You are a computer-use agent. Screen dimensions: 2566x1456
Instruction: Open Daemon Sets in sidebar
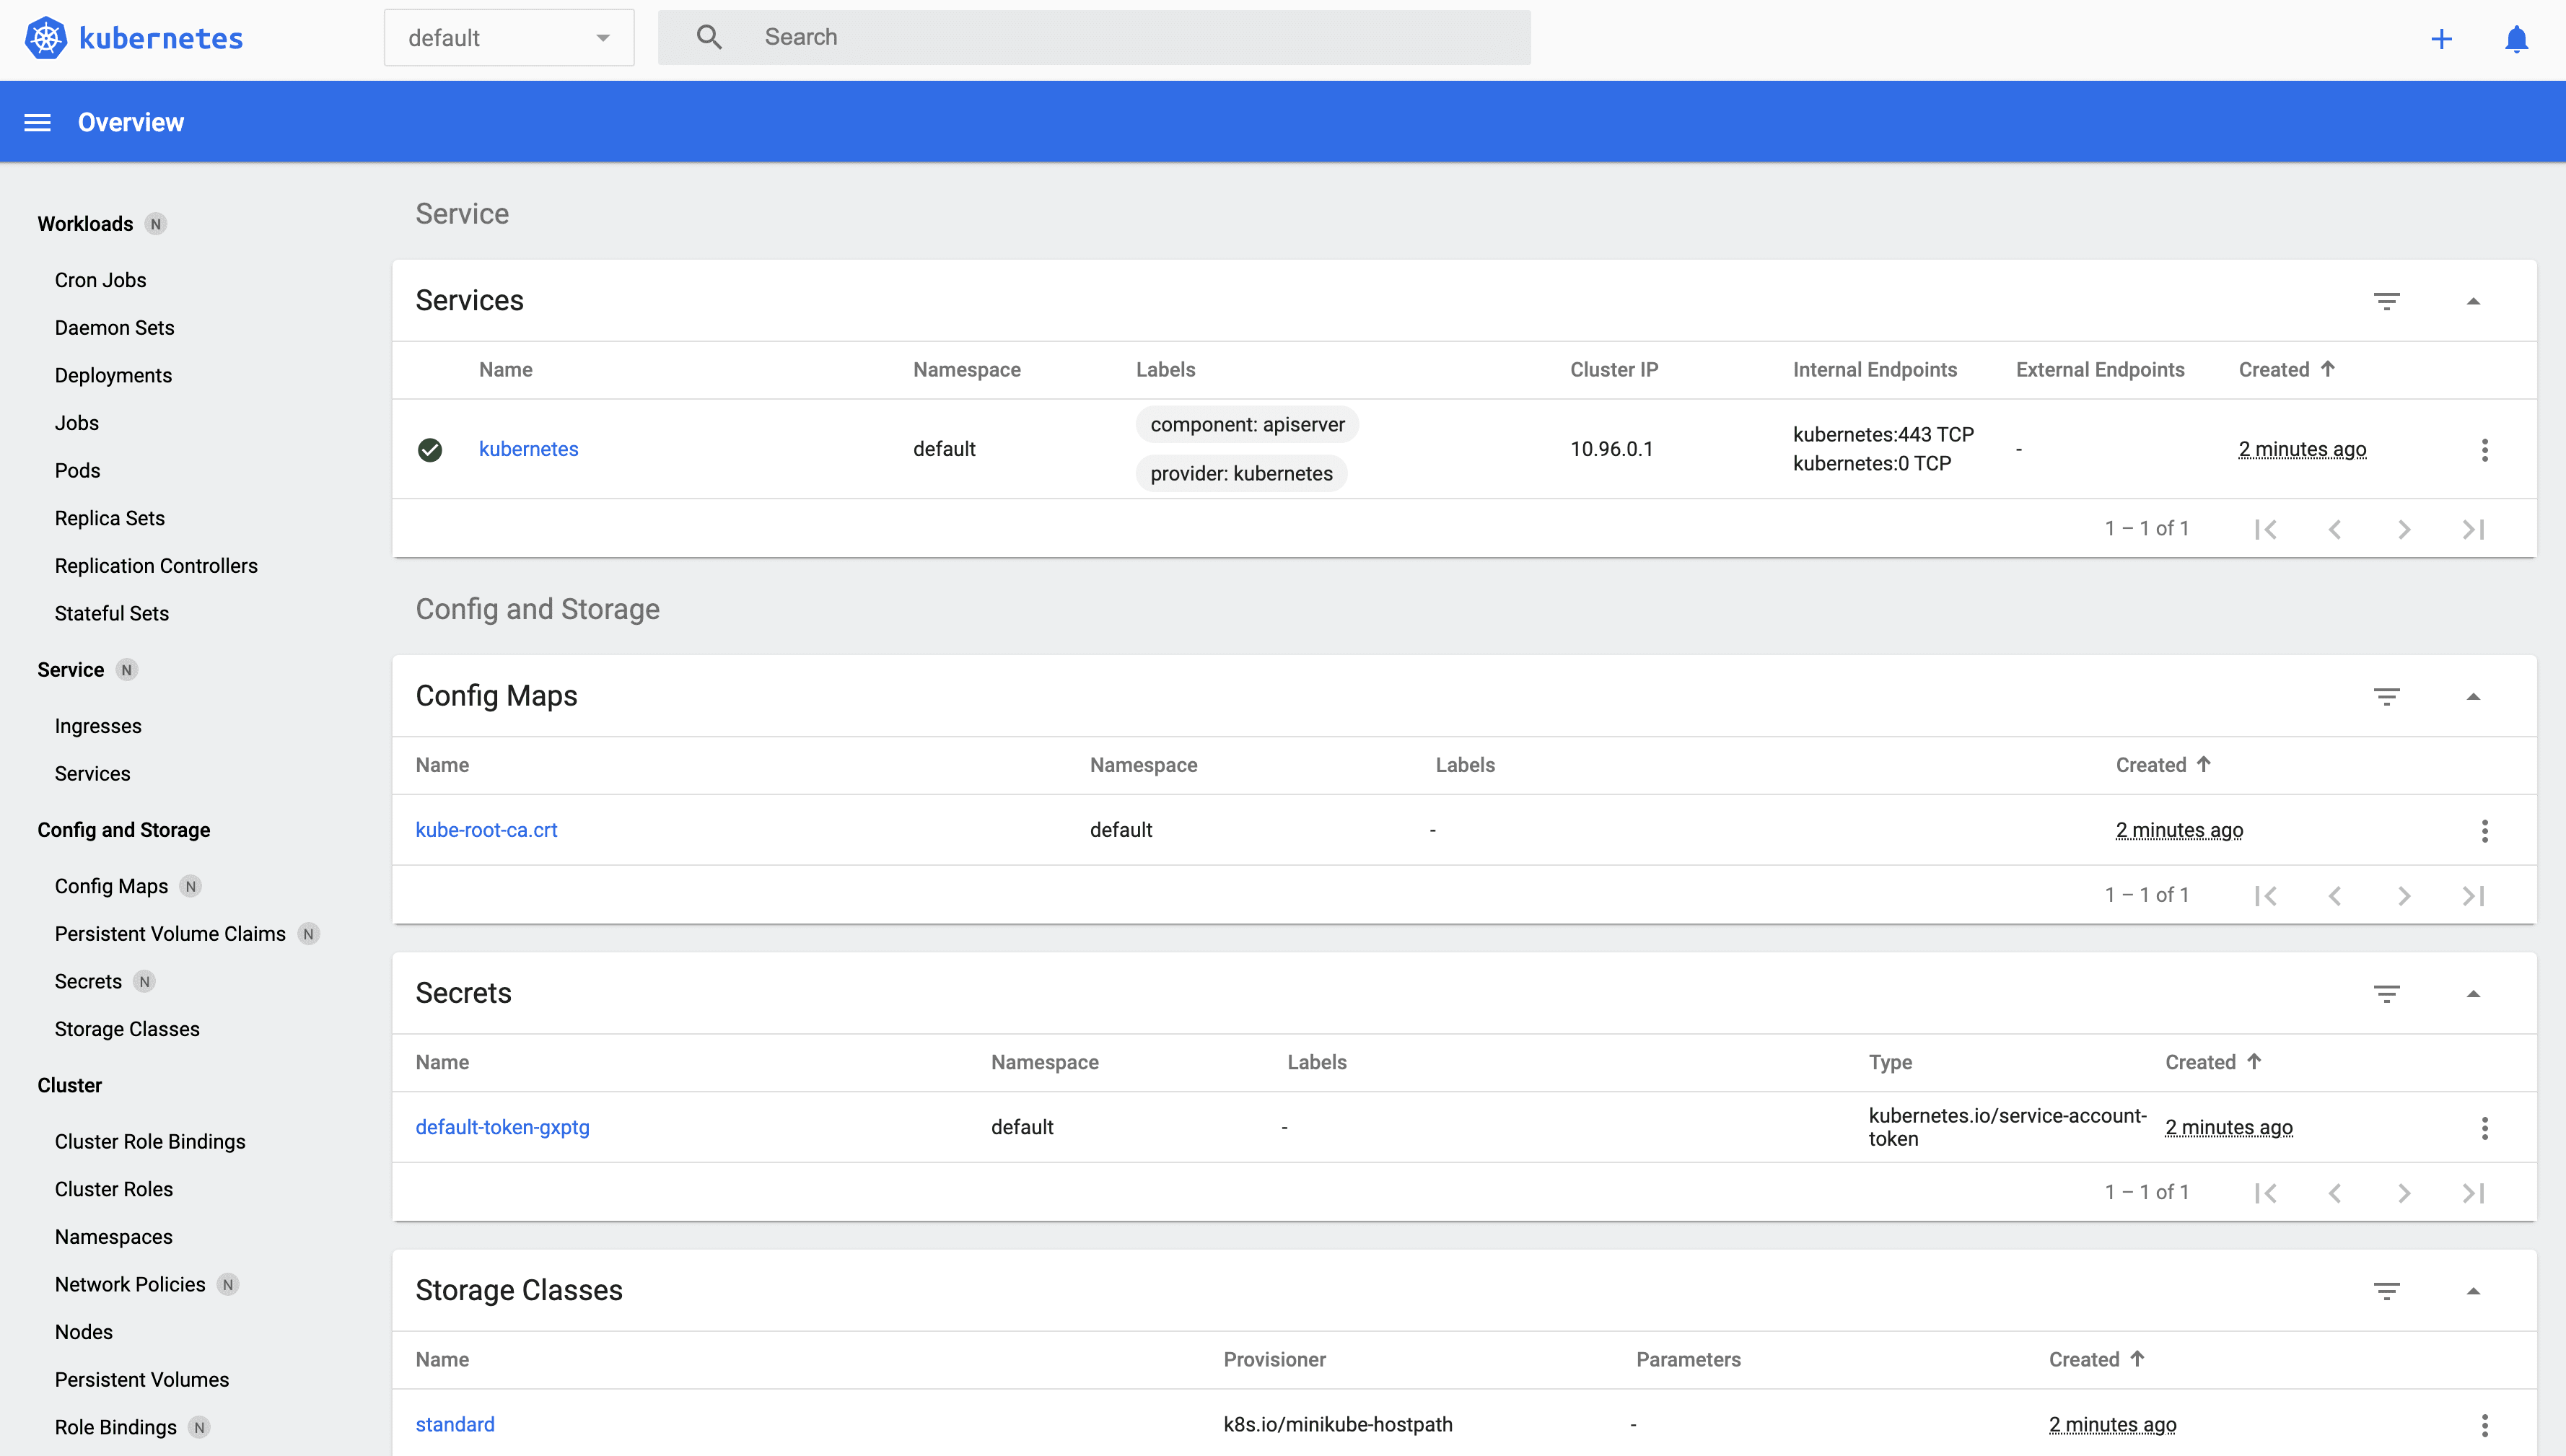(115, 328)
